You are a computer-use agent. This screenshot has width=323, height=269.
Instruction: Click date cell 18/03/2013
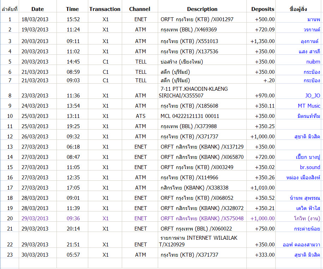point(35,19)
